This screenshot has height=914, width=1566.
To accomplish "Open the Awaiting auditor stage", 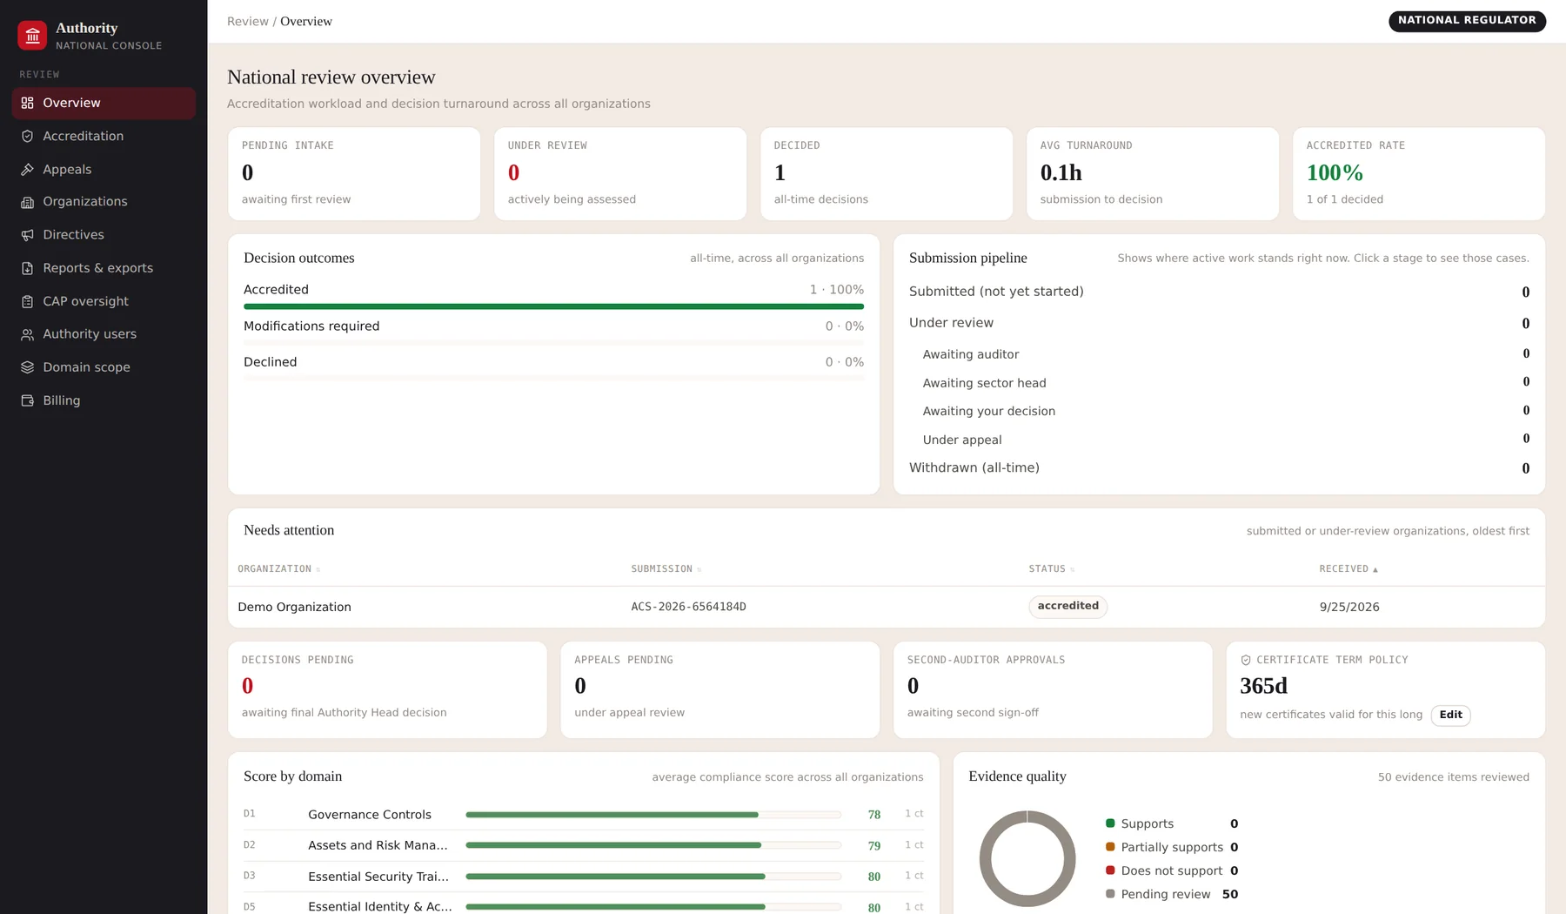I will pos(1226,354).
